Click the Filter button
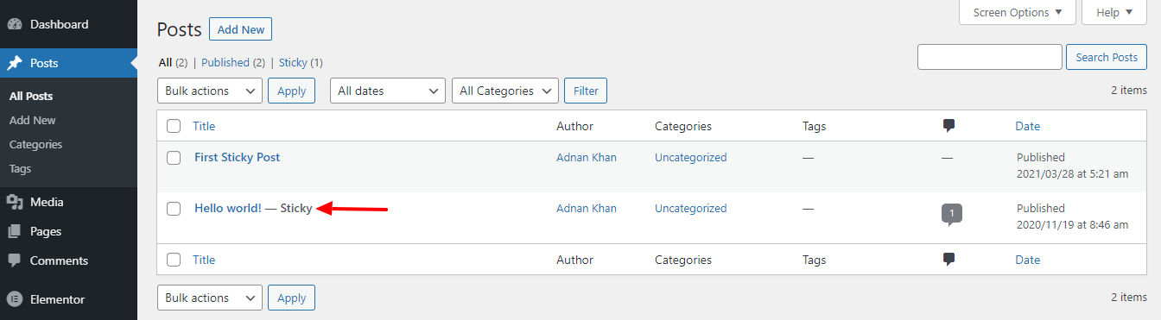The image size is (1161, 320). click(586, 91)
